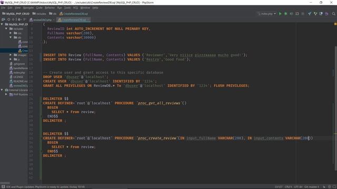Click MySQL_PHP_CRUD breadcrumb in navigation bar
The height and width of the screenshot is (189, 337).
pyautogui.click(x=16, y=14)
